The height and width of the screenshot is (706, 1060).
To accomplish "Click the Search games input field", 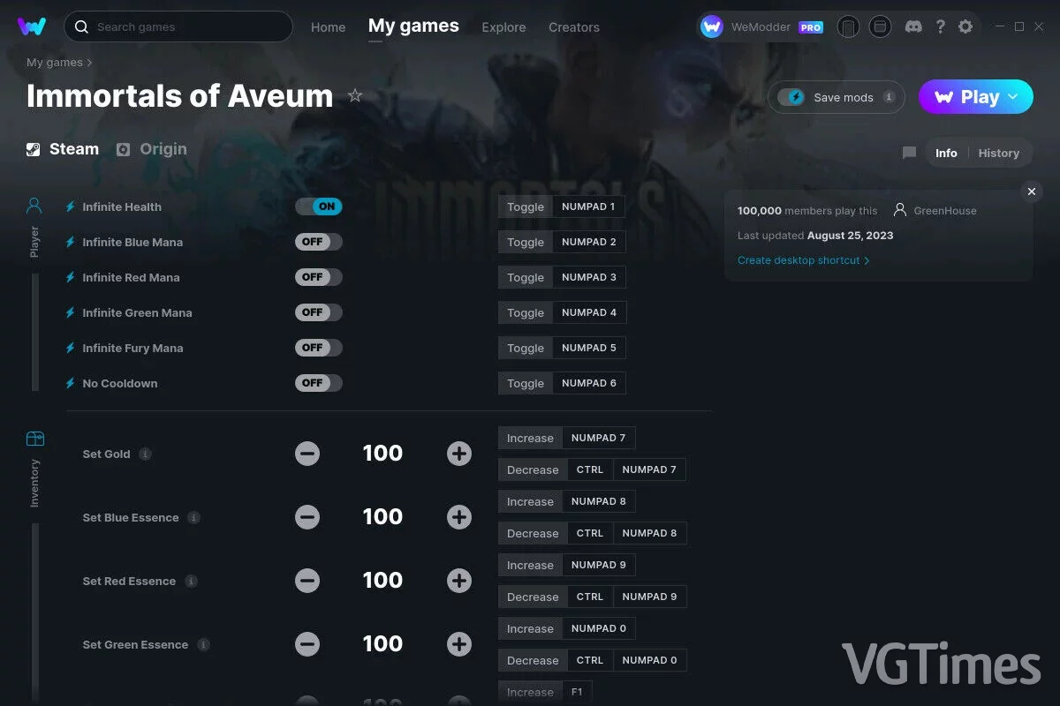I will click(x=178, y=26).
